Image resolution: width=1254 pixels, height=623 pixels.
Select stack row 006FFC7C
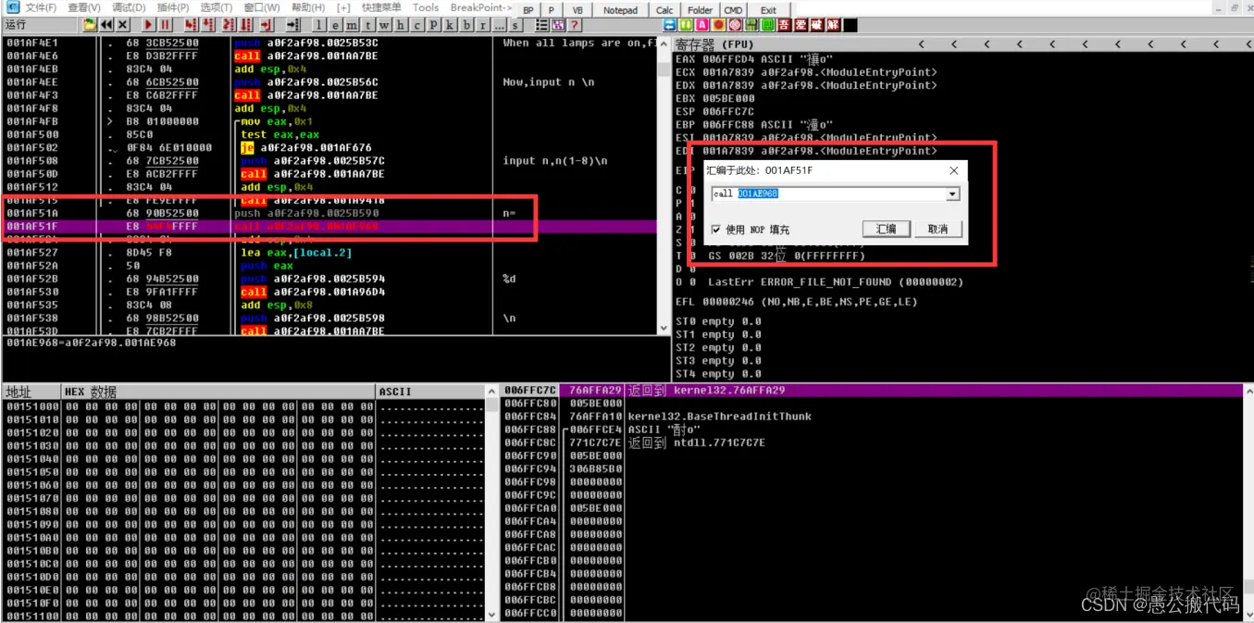(x=872, y=391)
